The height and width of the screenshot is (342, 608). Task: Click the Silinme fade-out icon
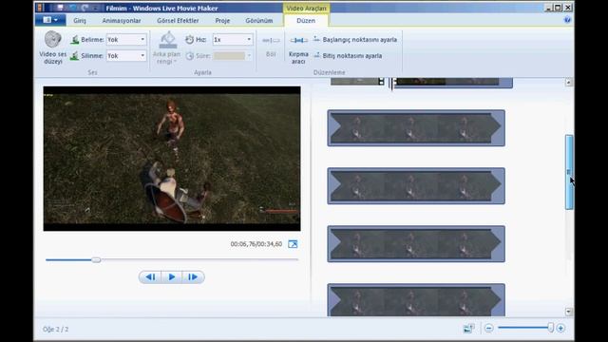[75, 56]
